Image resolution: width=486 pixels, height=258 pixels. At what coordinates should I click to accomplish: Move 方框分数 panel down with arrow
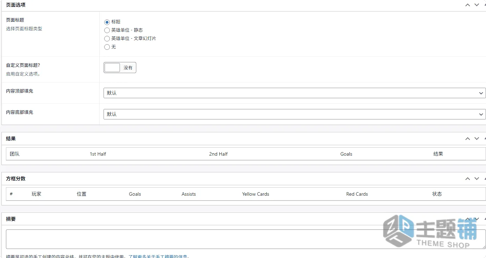point(477,179)
